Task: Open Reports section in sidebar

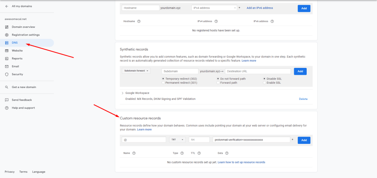Action: [x=17, y=58]
